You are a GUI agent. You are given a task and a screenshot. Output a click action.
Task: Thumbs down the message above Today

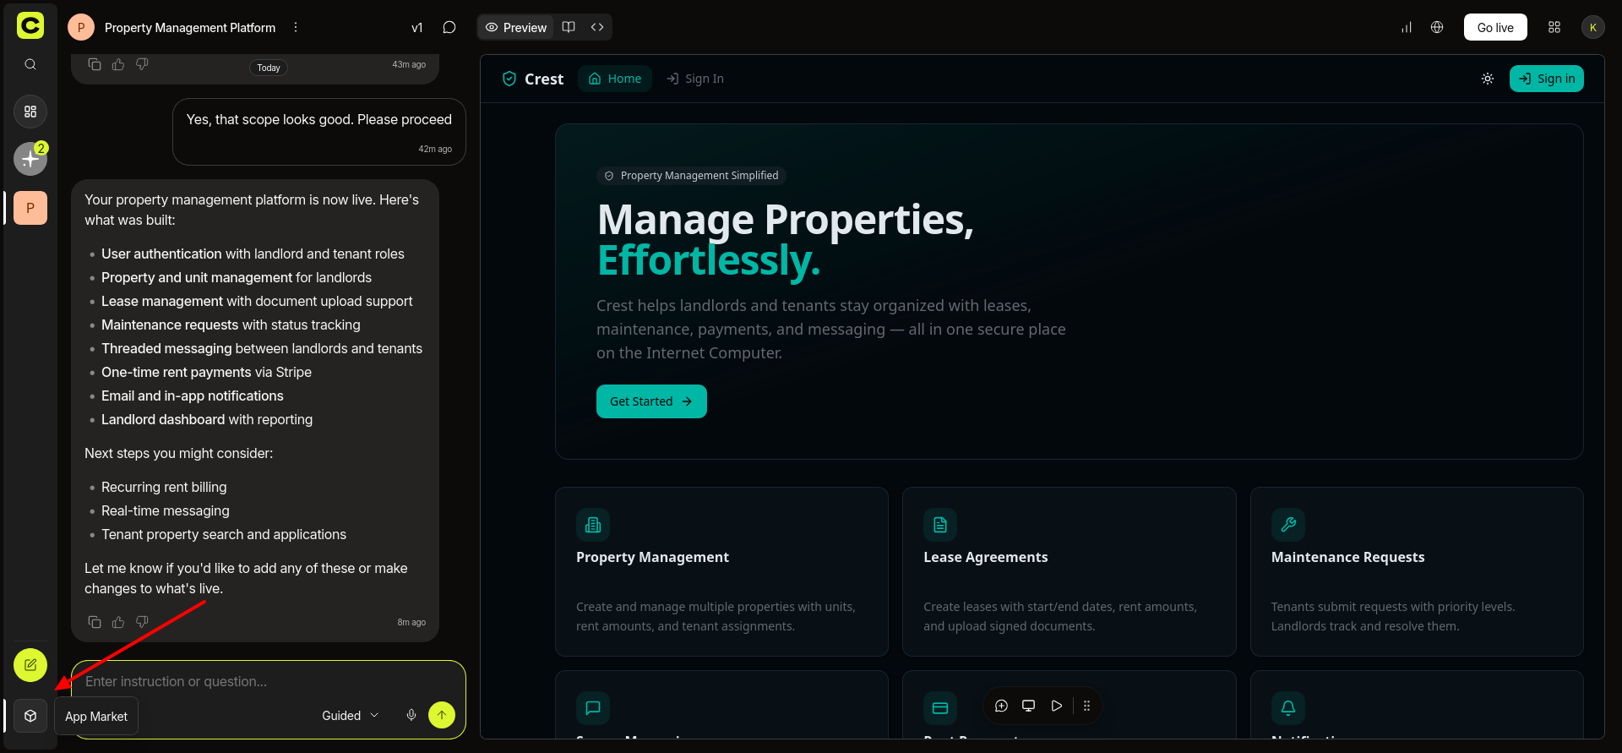pos(142,64)
